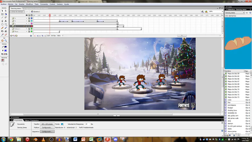The height and width of the screenshot is (142, 252).
Task: Select the Oval tool
Action: point(3,24)
